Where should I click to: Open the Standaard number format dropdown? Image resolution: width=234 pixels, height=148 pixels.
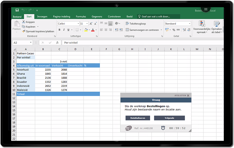[x=189, y=24]
